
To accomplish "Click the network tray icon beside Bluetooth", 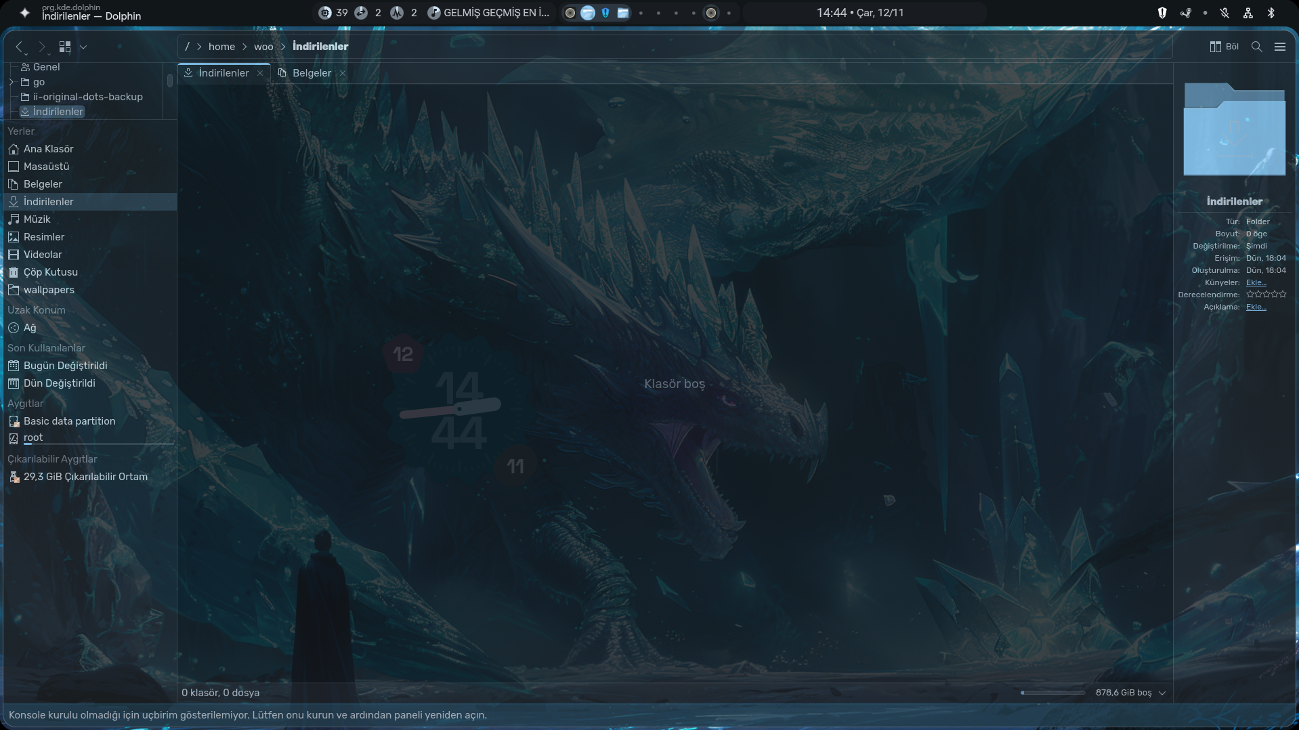I will point(1248,13).
